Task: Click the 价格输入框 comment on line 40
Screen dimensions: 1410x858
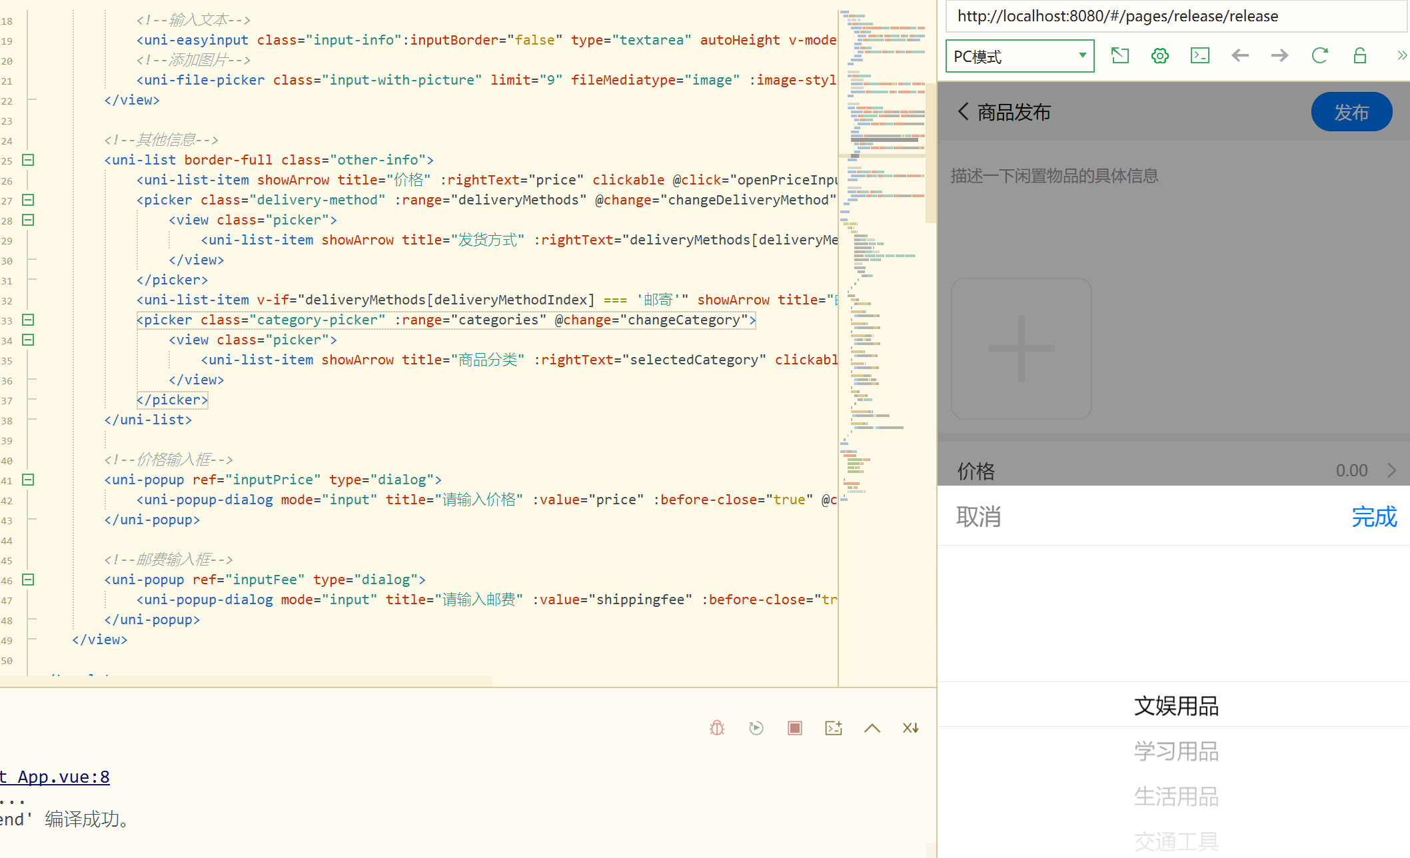Action: [x=169, y=460]
